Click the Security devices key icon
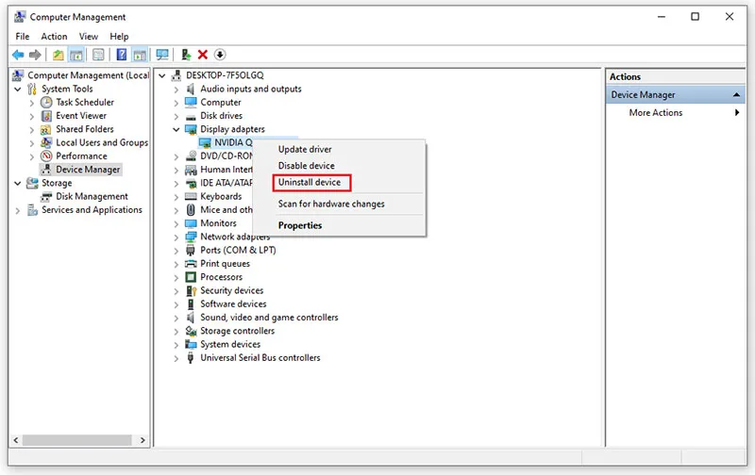 191,291
